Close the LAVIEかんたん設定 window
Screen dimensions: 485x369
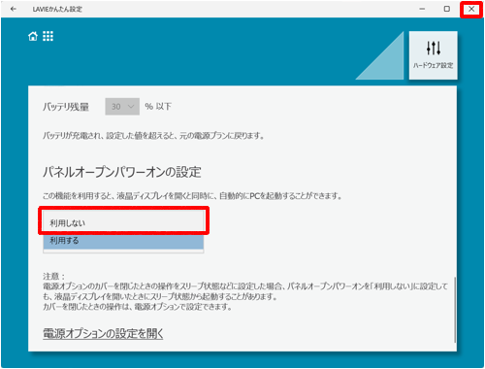471,9
